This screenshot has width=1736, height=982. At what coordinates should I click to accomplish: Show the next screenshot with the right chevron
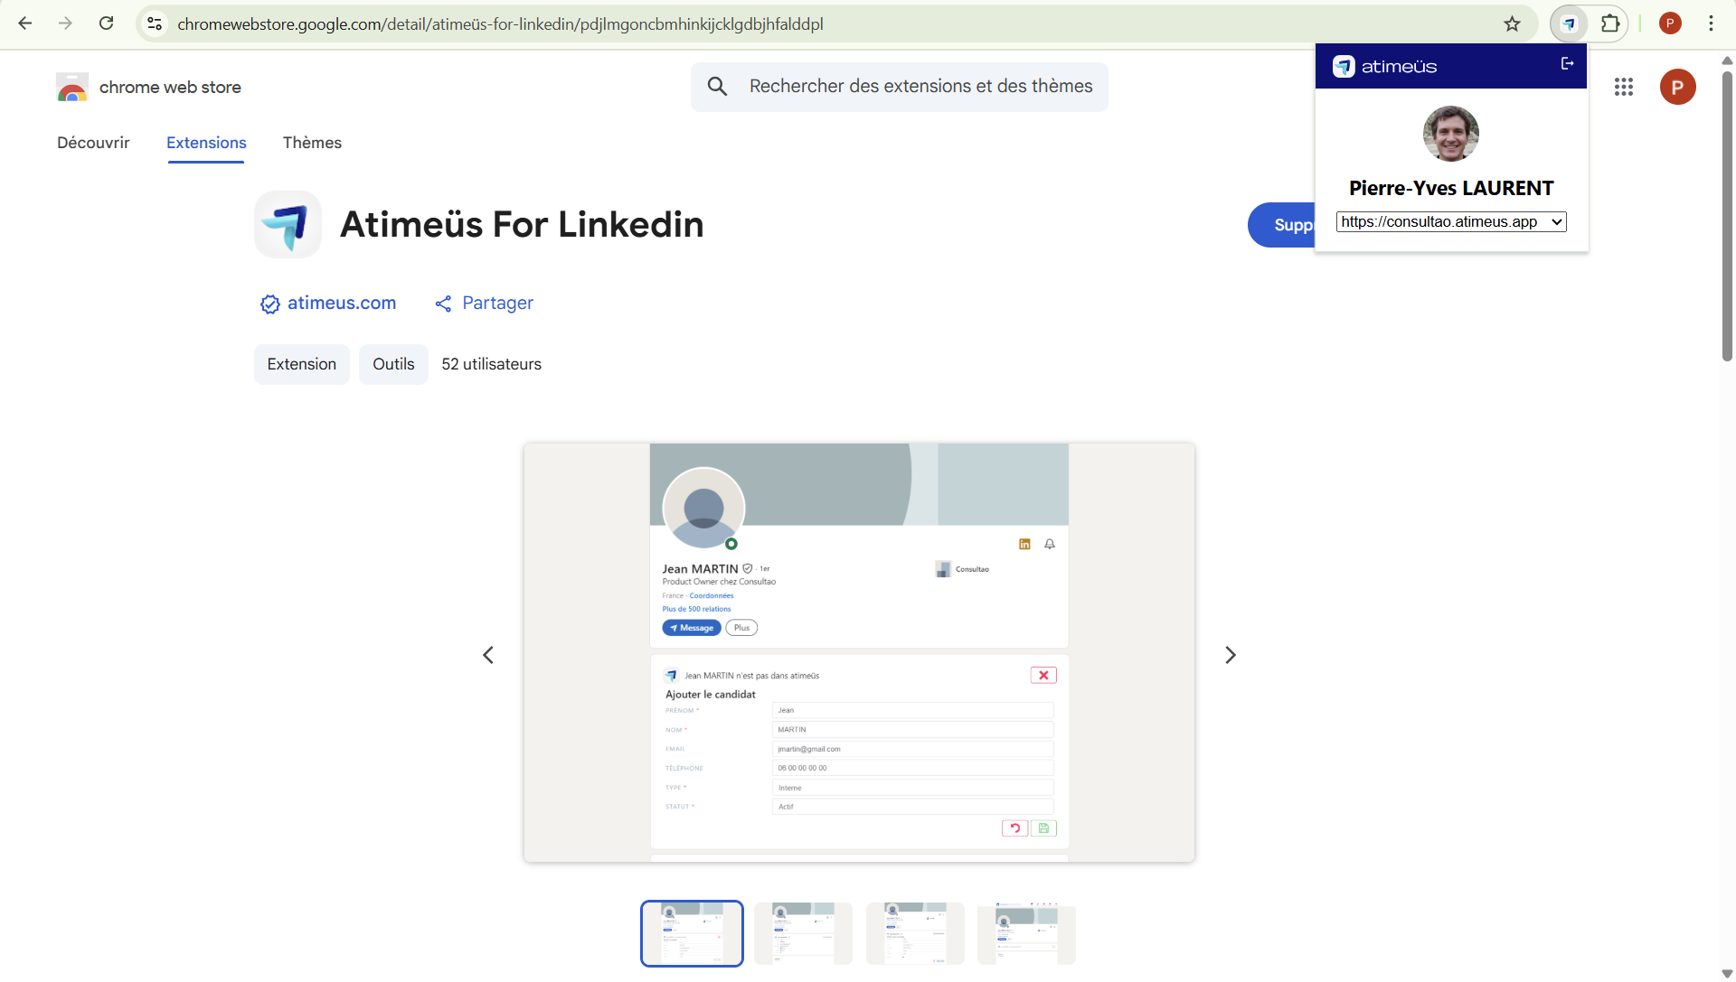(1230, 655)
